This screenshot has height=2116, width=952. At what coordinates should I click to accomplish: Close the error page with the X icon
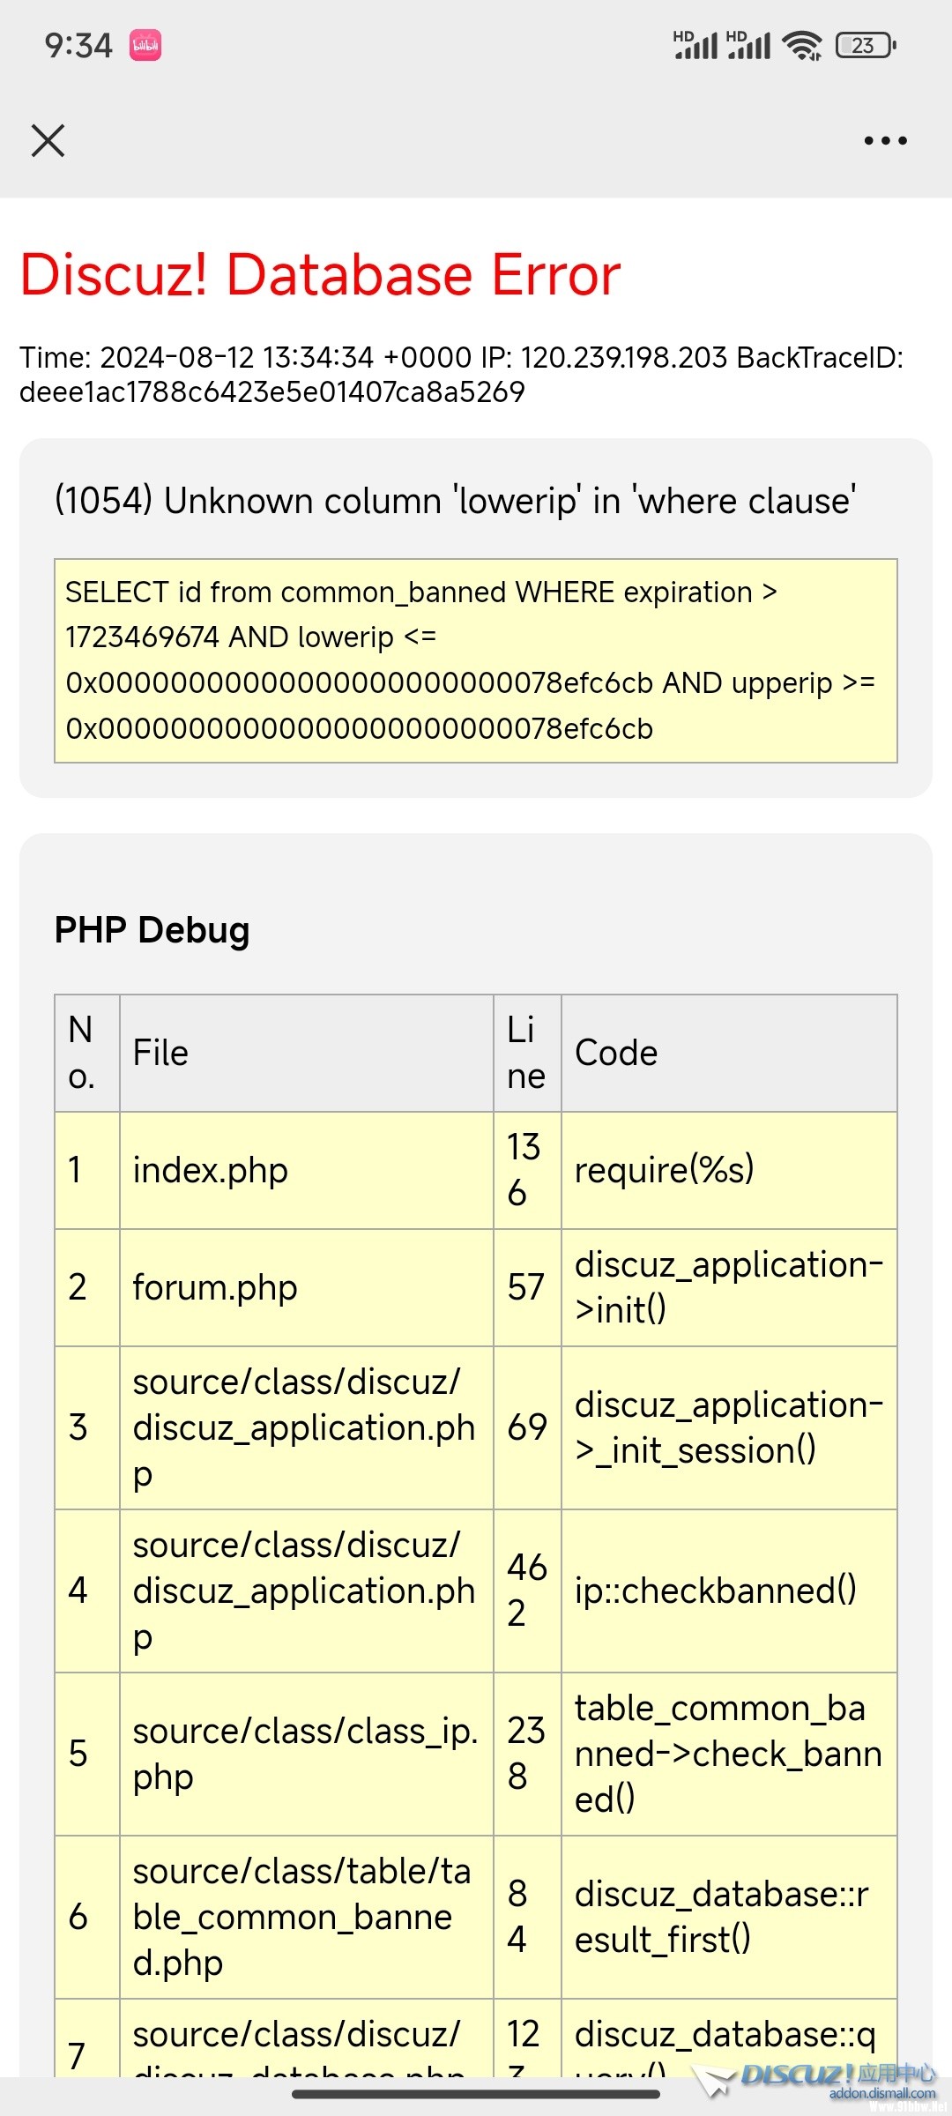click(x=48, y=140)
